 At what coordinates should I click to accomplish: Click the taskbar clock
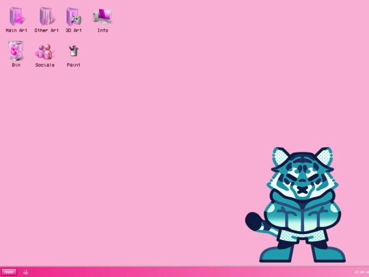point(361,272)
